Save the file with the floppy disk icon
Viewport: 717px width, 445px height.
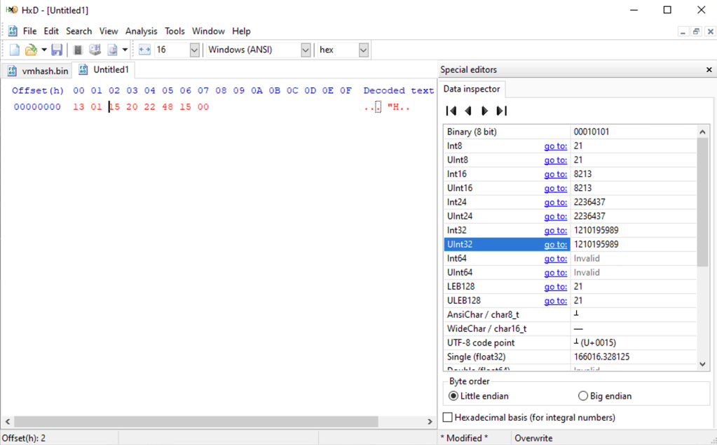(57, 50)
